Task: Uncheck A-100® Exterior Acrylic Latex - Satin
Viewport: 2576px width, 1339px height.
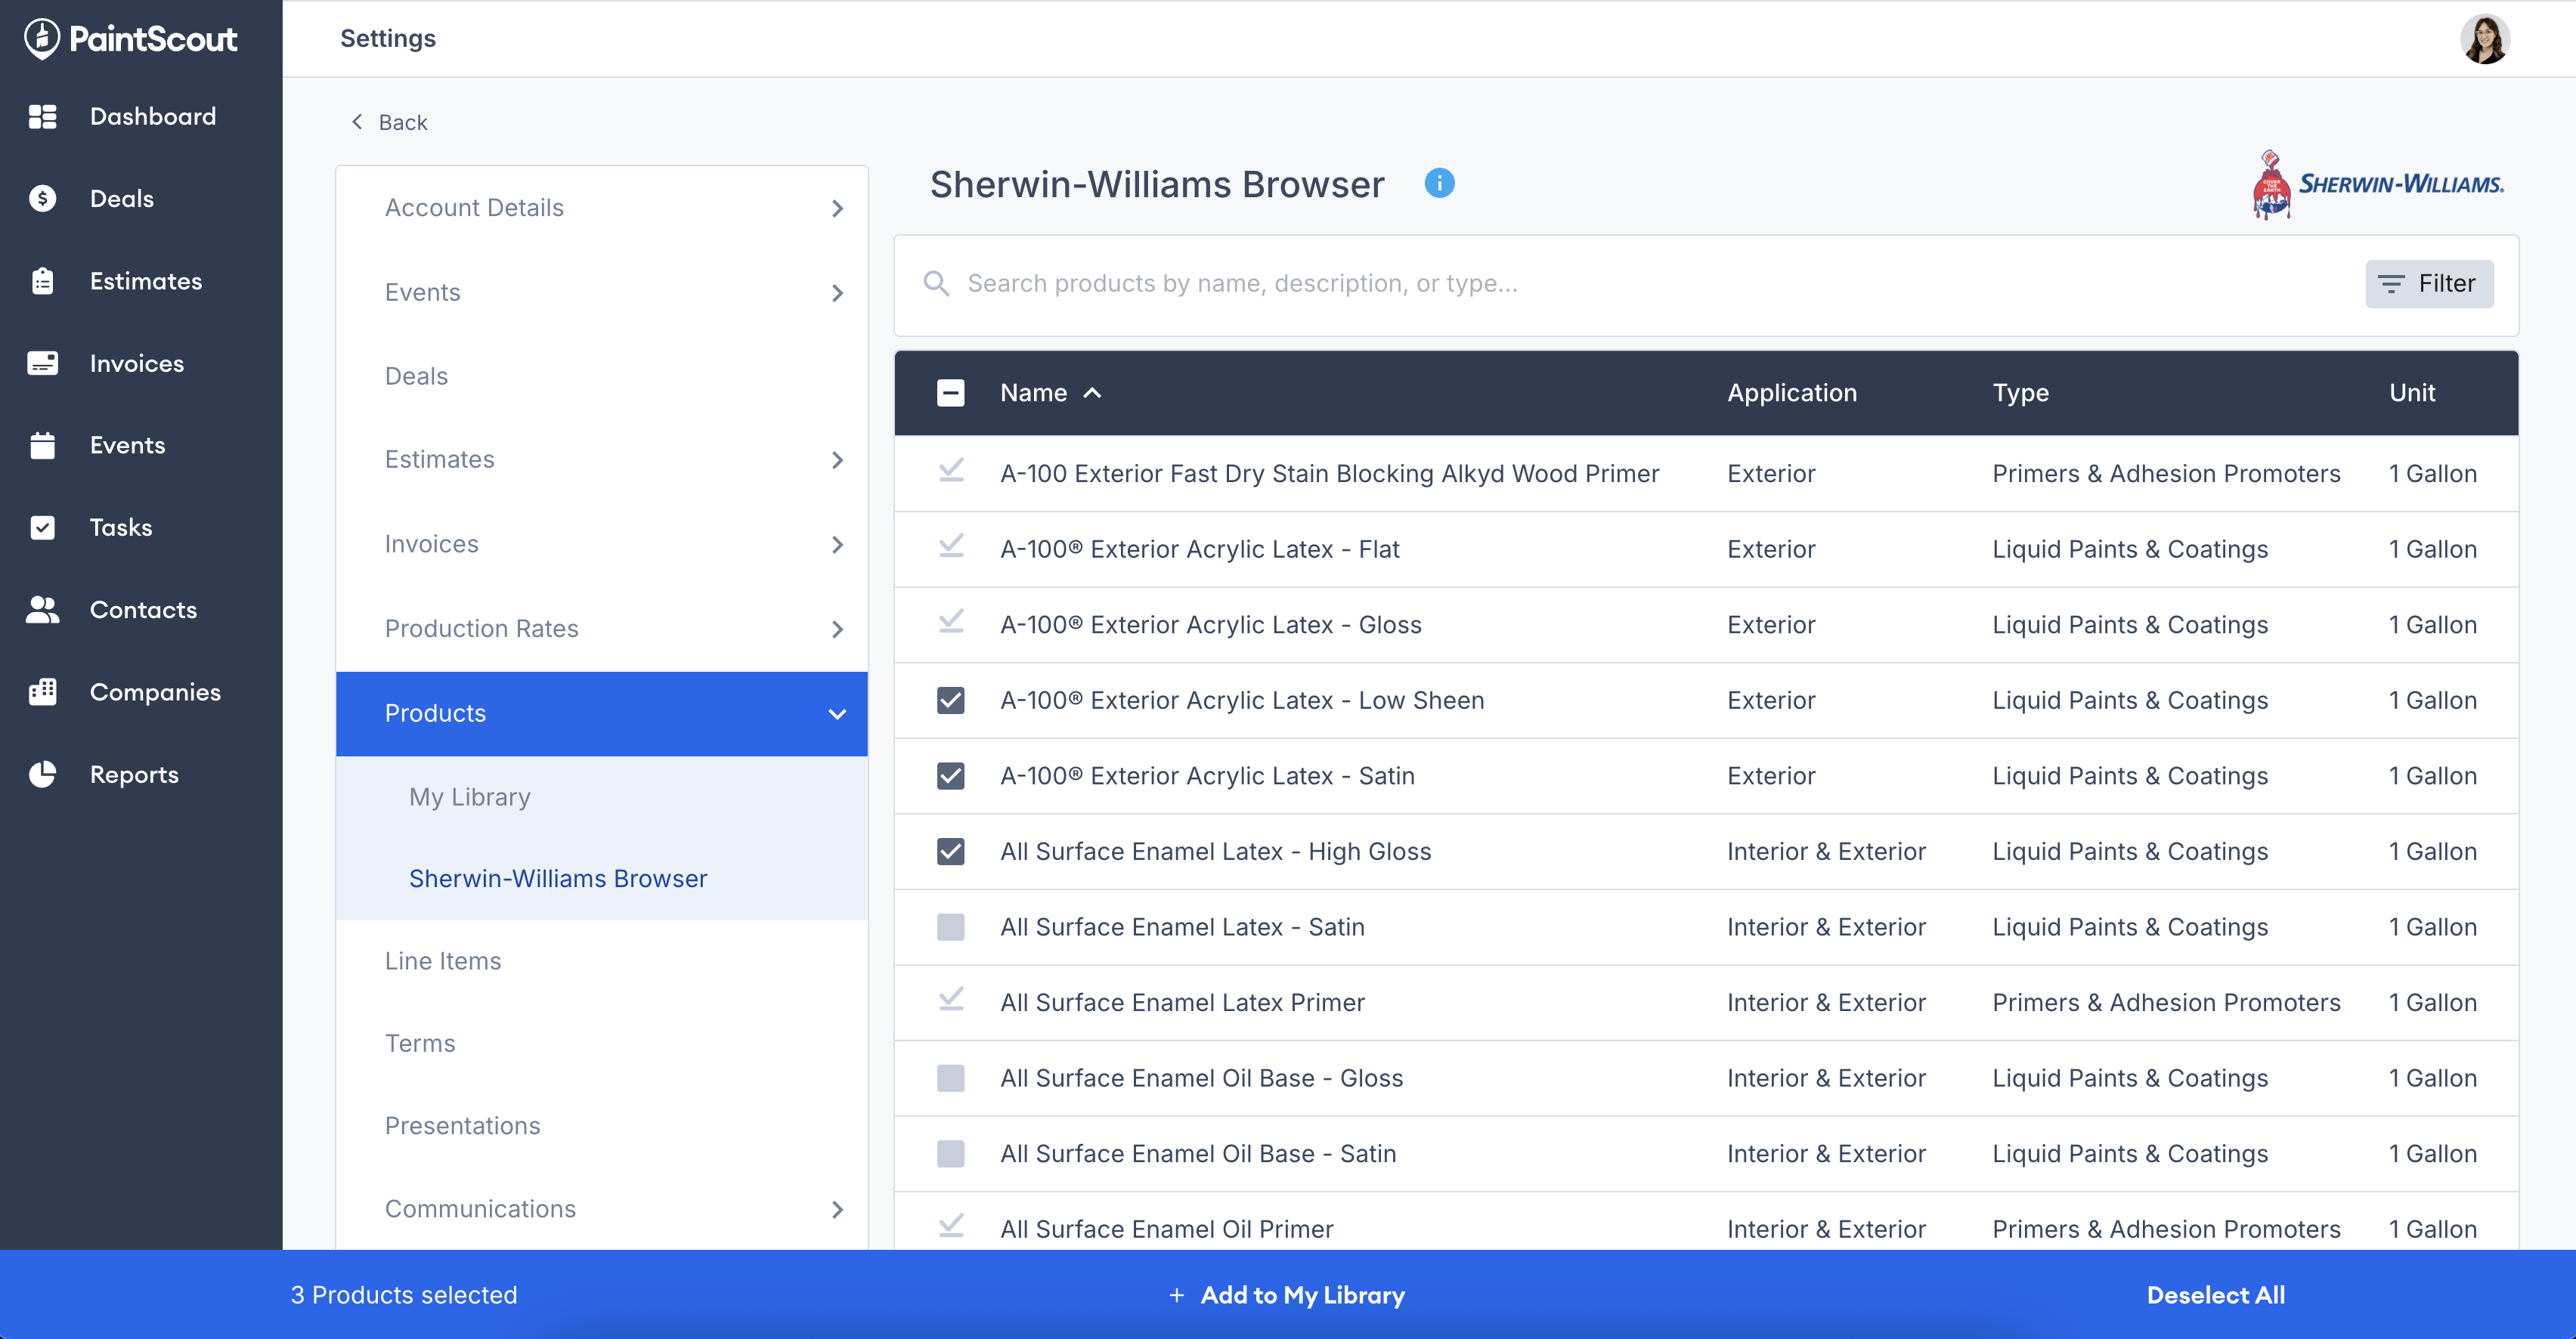Action: click(951, 776)
